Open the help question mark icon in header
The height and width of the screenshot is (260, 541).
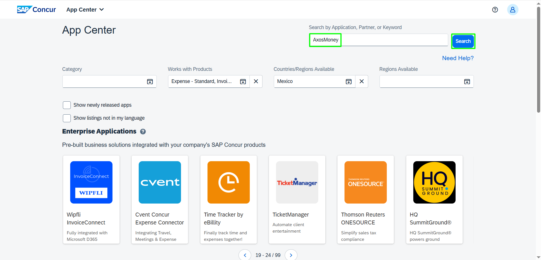point(495,10)
